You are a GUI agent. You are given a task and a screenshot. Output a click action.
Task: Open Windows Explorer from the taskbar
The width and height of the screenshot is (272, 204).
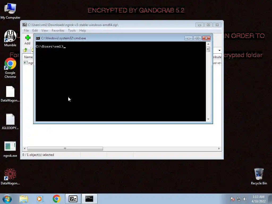24,199
